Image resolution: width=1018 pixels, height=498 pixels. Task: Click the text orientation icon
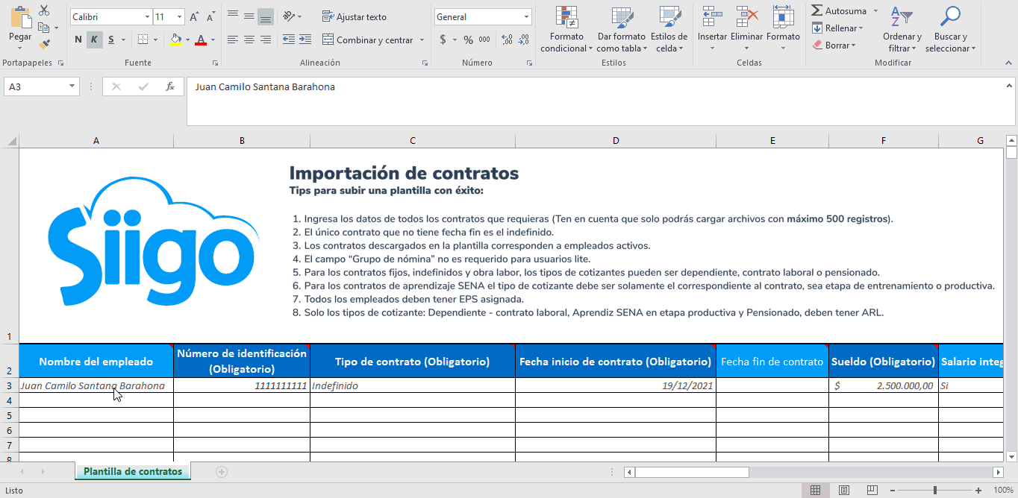tap(289, 16)
